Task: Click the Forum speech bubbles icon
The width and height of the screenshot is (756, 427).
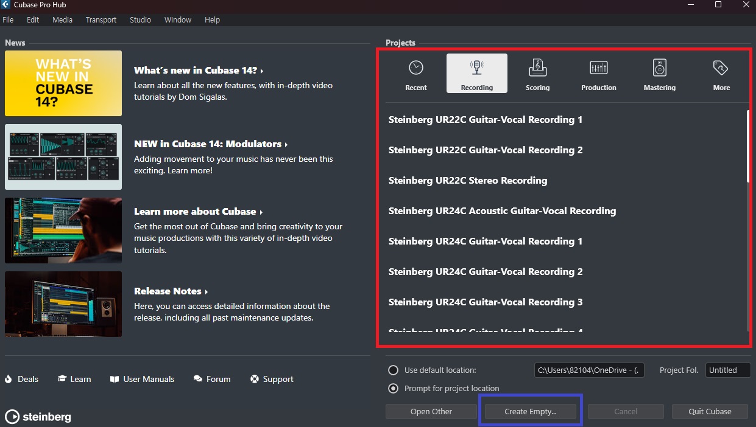Action: pos(198,379)
